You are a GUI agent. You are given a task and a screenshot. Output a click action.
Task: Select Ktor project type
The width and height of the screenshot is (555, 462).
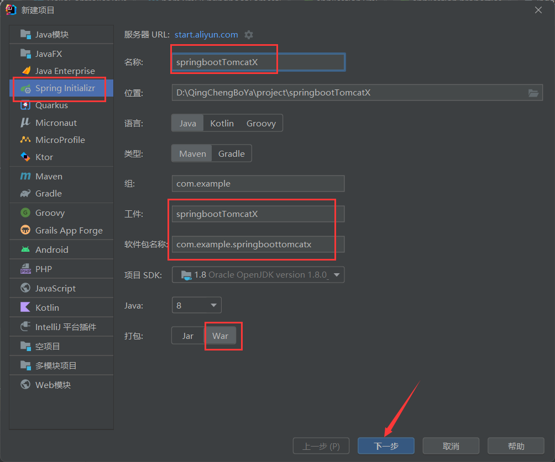[x=61, y=157]
